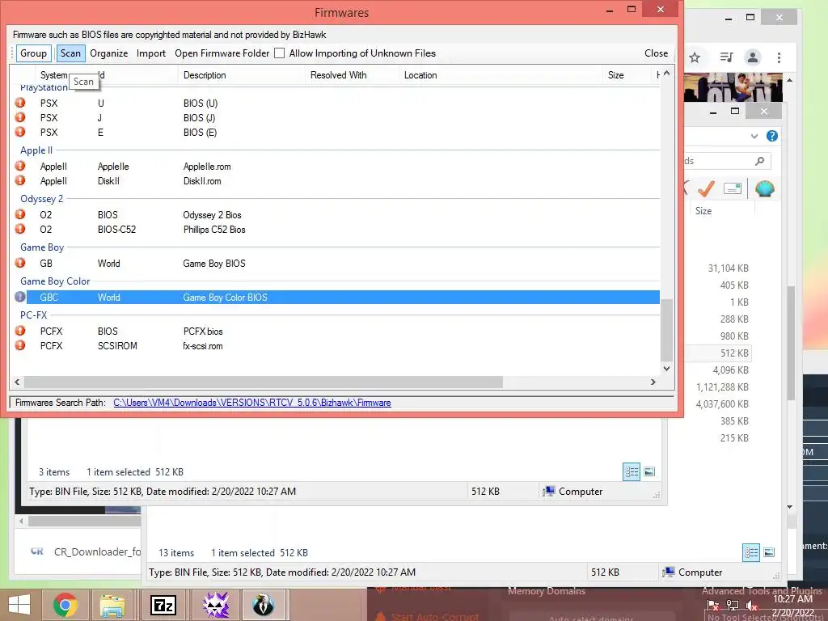Select the AppleII DiskII Id cell
Image resolution: width=828 pixels, height=621 pixels.
109,180
